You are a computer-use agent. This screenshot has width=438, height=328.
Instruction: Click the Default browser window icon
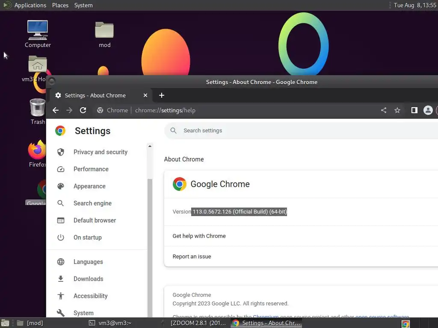[61, 220]
